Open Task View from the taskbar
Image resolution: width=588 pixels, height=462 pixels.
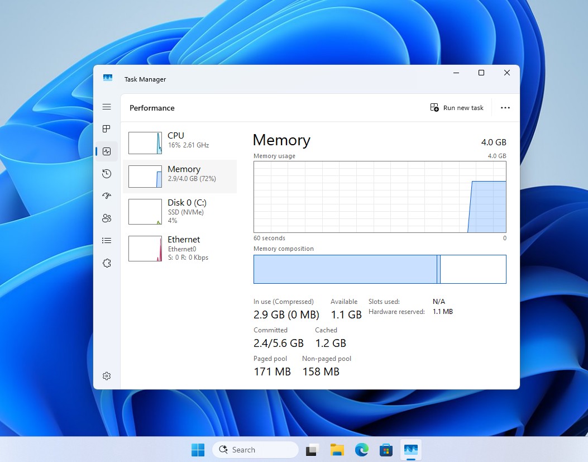(x=312, y=450)
